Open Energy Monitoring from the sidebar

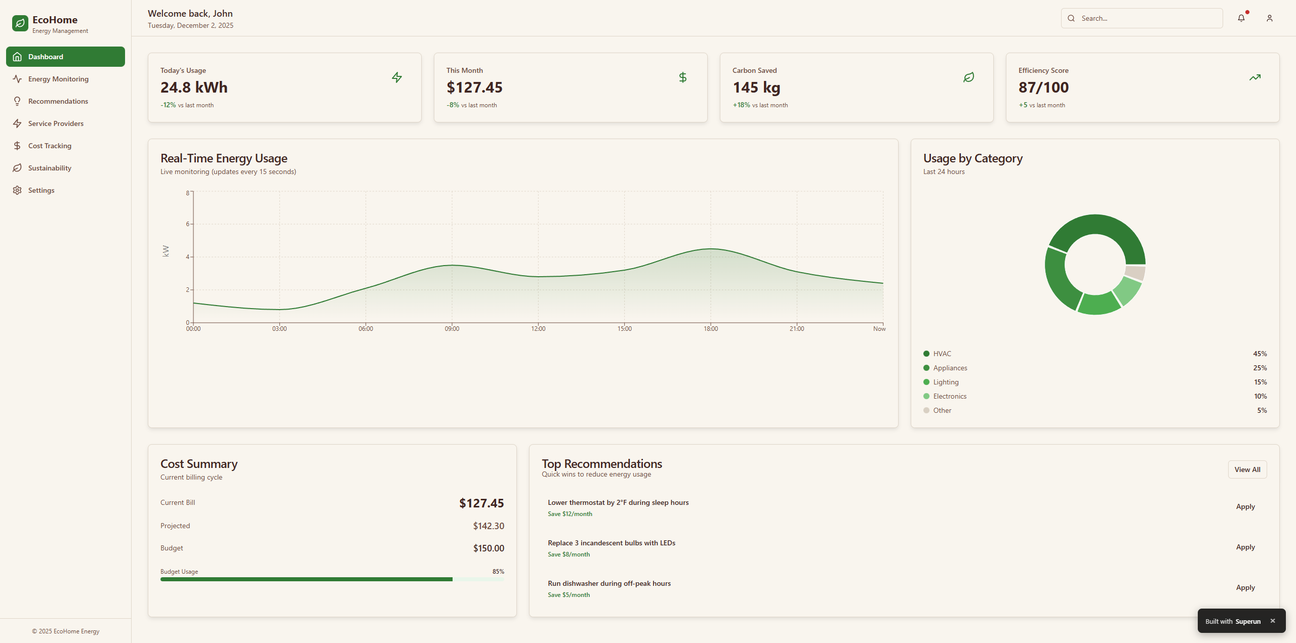tap(58, 79)
